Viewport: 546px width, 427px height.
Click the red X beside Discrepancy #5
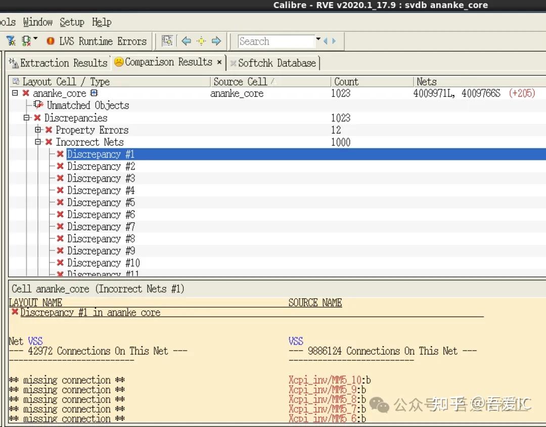(59, 202)
